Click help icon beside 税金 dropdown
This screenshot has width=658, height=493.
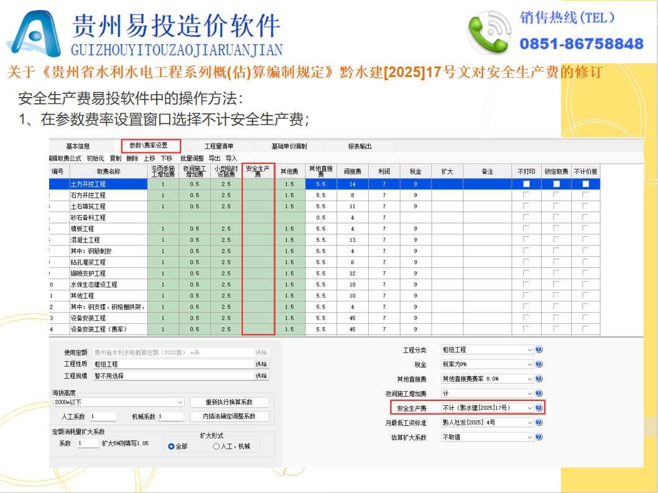539,364
